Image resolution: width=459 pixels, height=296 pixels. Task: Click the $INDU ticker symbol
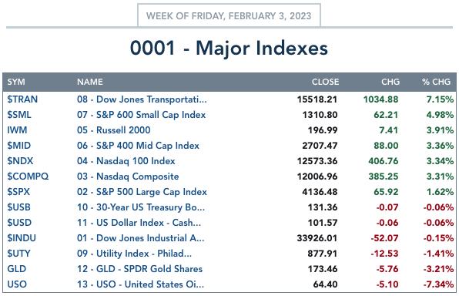pyautogui.click(x=22, y=238)
